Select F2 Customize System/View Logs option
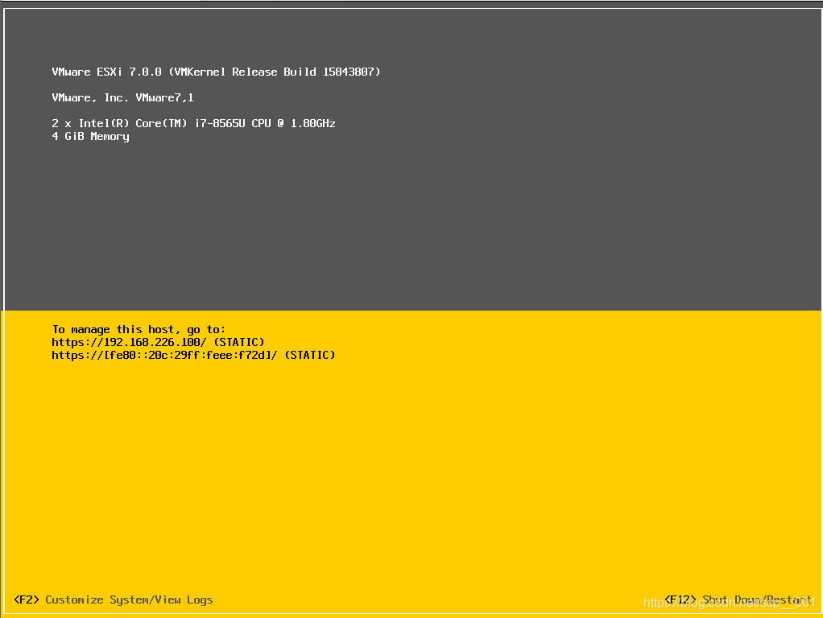Viewport: 823px width, 618px height. 114,599
